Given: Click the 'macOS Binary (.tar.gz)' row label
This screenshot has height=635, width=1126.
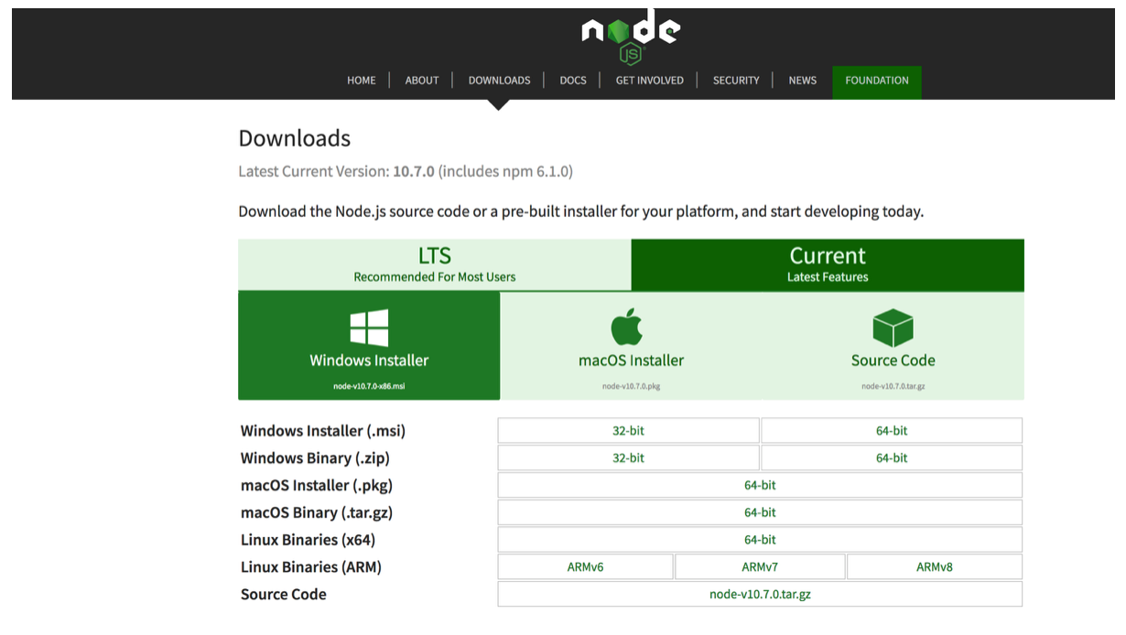Looking at the screenshot, I should (317, 513).
